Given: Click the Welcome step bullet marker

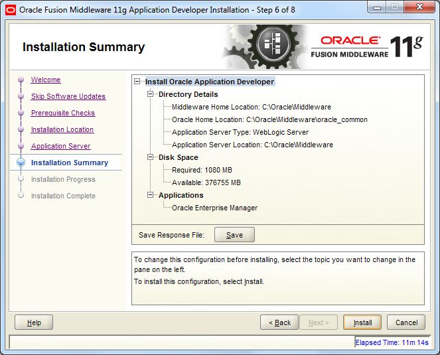Looking at the screenshot, I should 21,80.
